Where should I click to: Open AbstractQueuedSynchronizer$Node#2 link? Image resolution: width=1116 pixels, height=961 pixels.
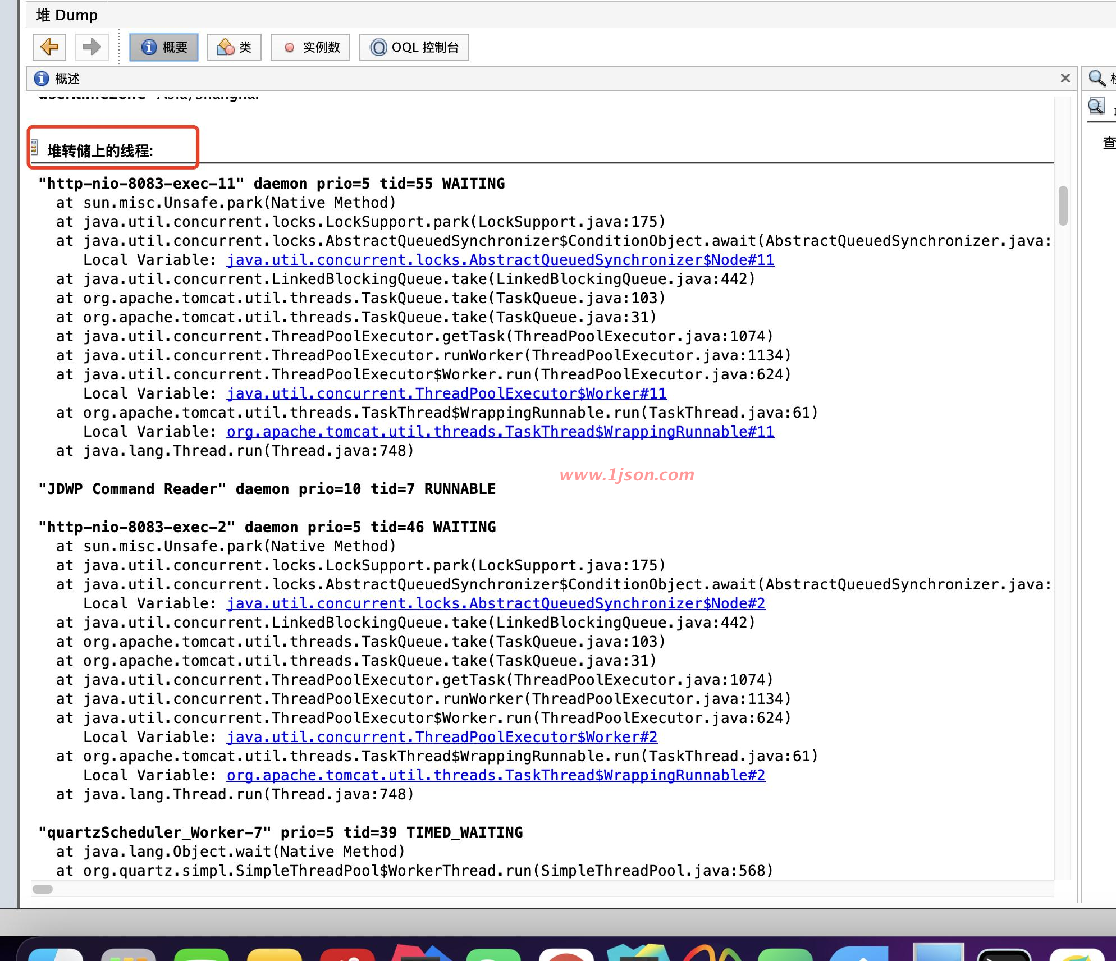click(496, 603)
